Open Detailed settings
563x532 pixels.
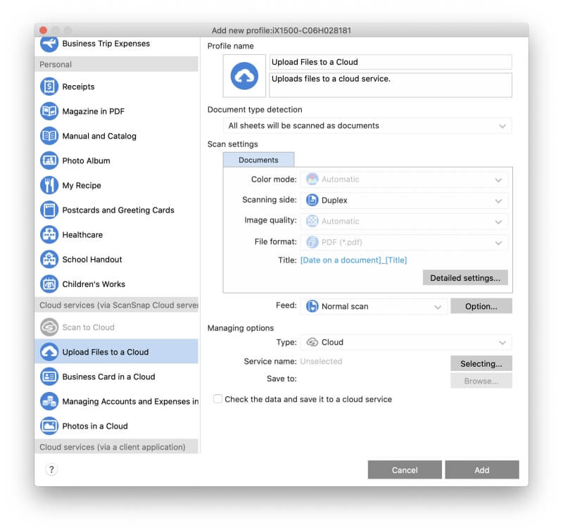(x=465, y=278)
